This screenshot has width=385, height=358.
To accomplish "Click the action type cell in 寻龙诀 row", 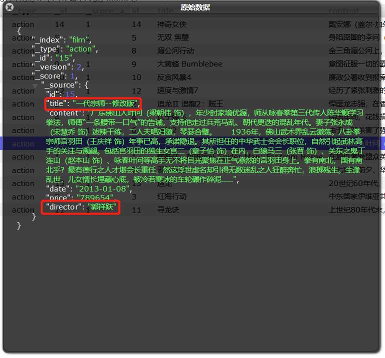I will click(23, 209).
